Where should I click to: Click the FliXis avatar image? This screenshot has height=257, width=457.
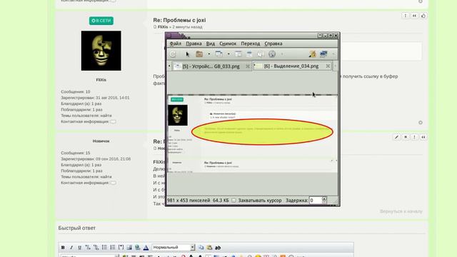coord(101,51)
